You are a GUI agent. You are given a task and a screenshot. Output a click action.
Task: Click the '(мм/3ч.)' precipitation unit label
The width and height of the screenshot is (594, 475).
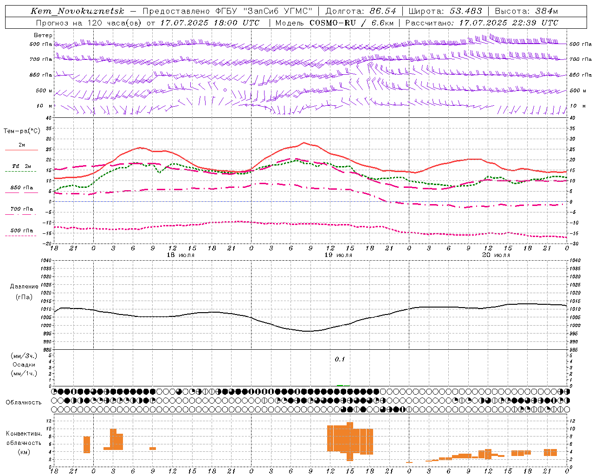click(24, 356)
